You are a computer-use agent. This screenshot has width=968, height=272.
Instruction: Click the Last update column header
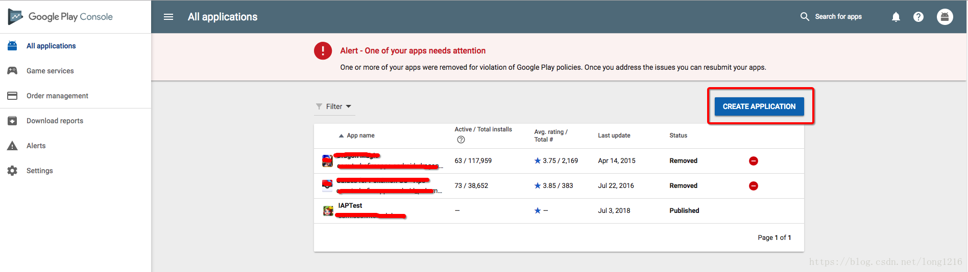[614, 135]
